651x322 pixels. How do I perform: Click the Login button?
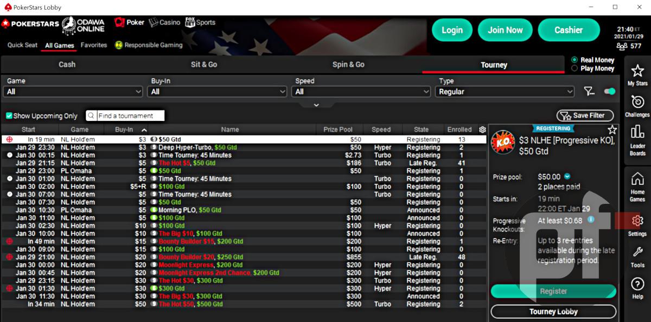(x=452, y=30)
